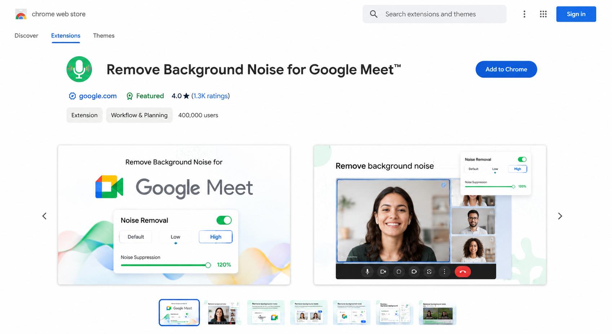Viewport: 612px width, 334px height.
Task: Select the first Google Meet thumbnail
Action: click(x=179, y=313)
